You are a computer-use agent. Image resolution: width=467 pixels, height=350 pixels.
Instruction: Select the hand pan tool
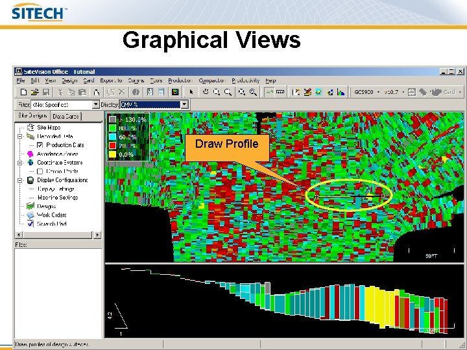click(206, 92)
